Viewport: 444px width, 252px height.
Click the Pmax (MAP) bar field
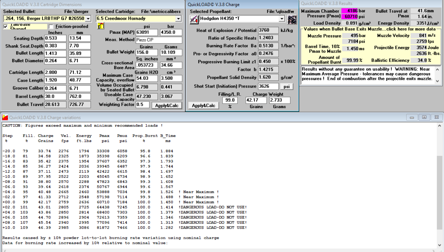[x=171, y=32]
